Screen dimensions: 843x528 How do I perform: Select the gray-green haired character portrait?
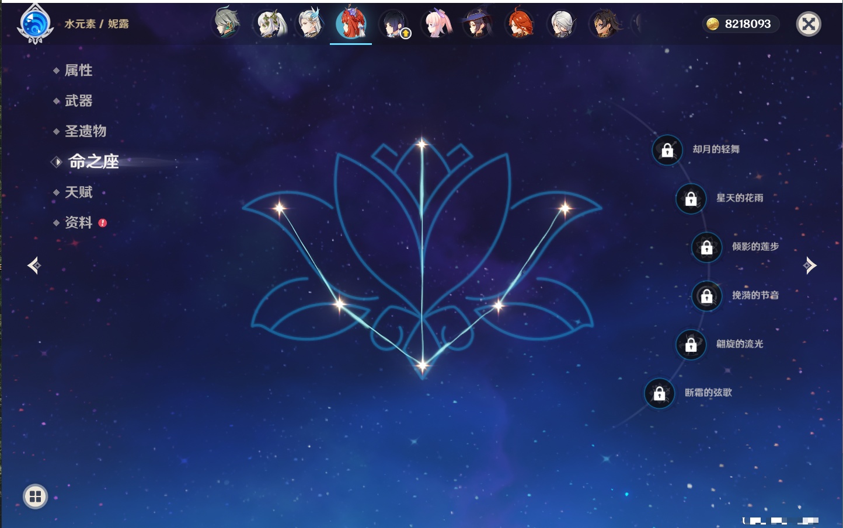226,23
